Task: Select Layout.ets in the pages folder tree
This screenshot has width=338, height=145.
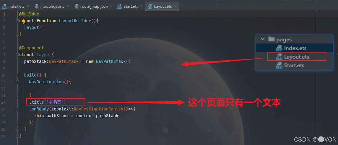Action: [x=294, y=57]
